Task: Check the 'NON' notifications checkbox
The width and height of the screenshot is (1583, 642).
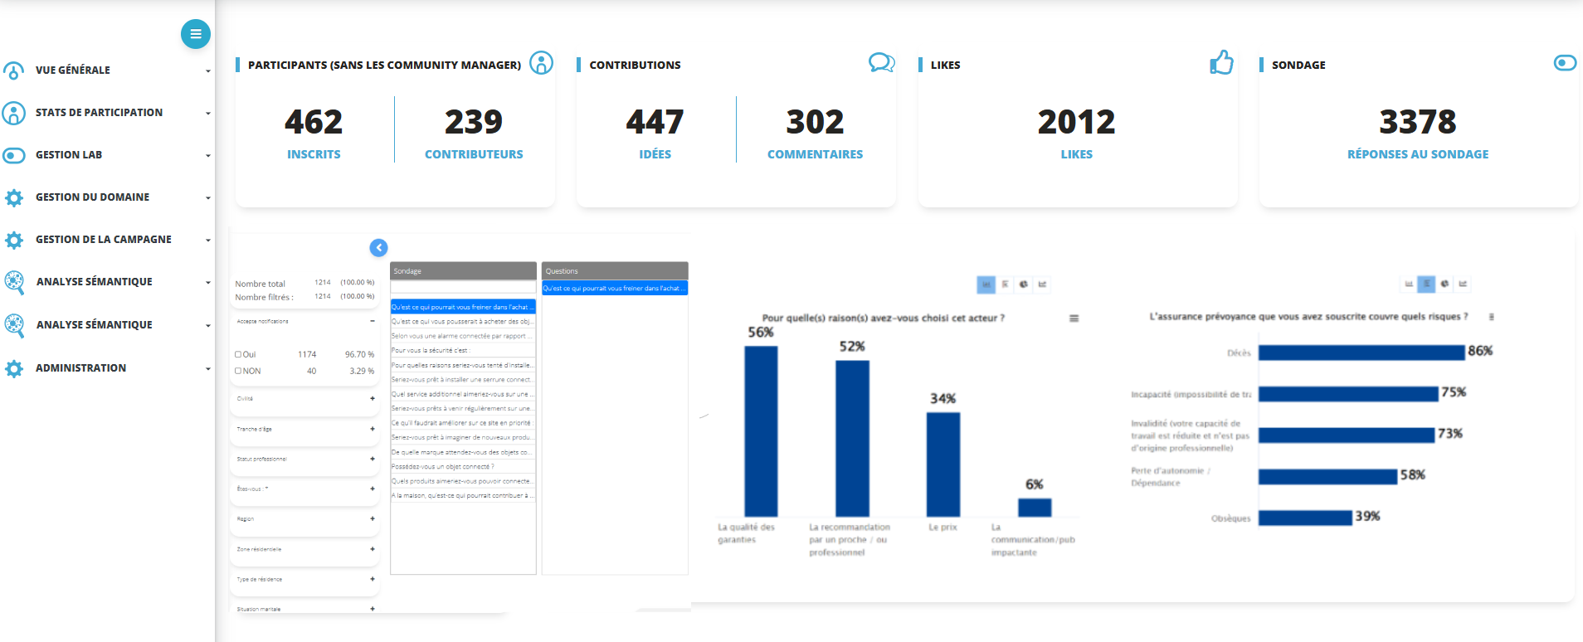Action: 238,371
